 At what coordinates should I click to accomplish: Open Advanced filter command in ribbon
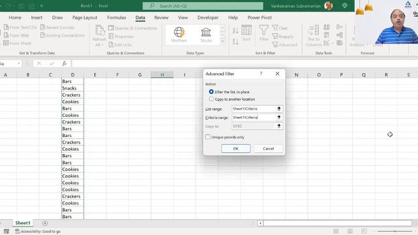point(285,45)
